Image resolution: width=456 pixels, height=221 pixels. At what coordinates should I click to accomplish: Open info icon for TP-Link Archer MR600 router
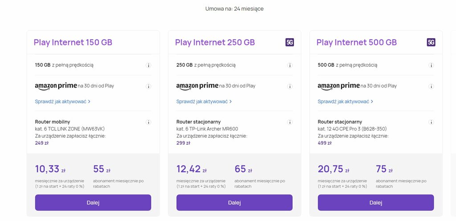pos(289,122)
